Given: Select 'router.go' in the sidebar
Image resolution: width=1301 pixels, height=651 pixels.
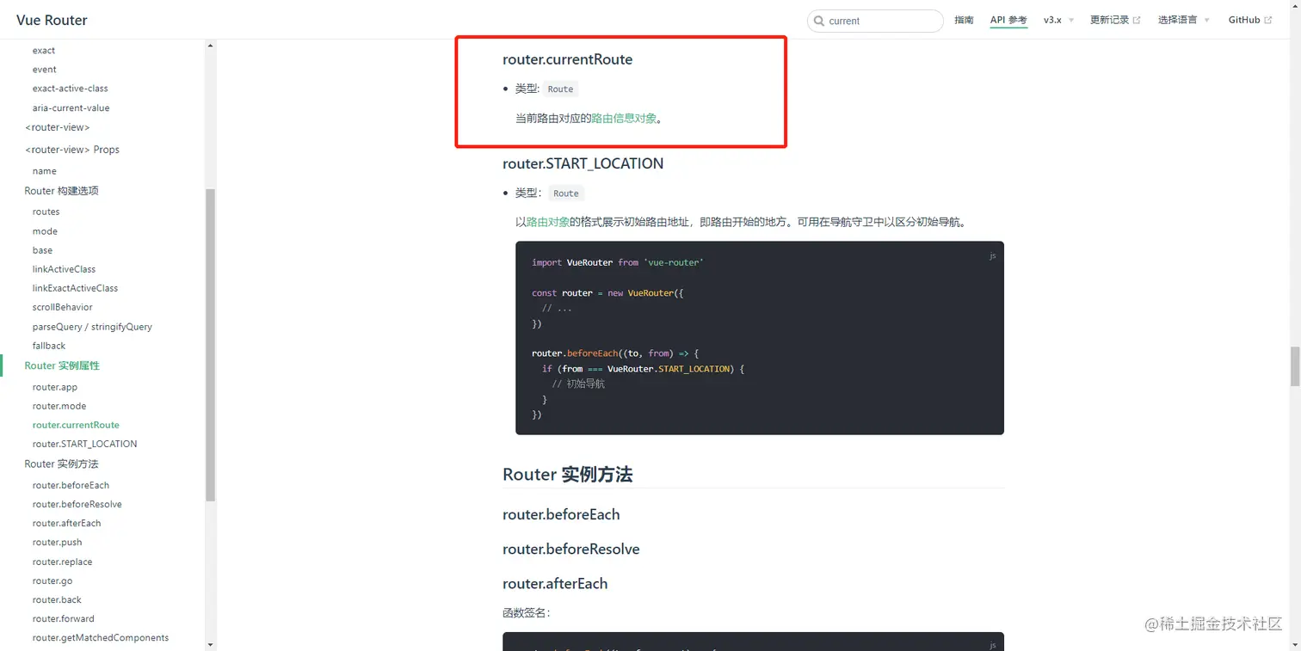Looking at the screenshot, I should [x=52, y=580].
